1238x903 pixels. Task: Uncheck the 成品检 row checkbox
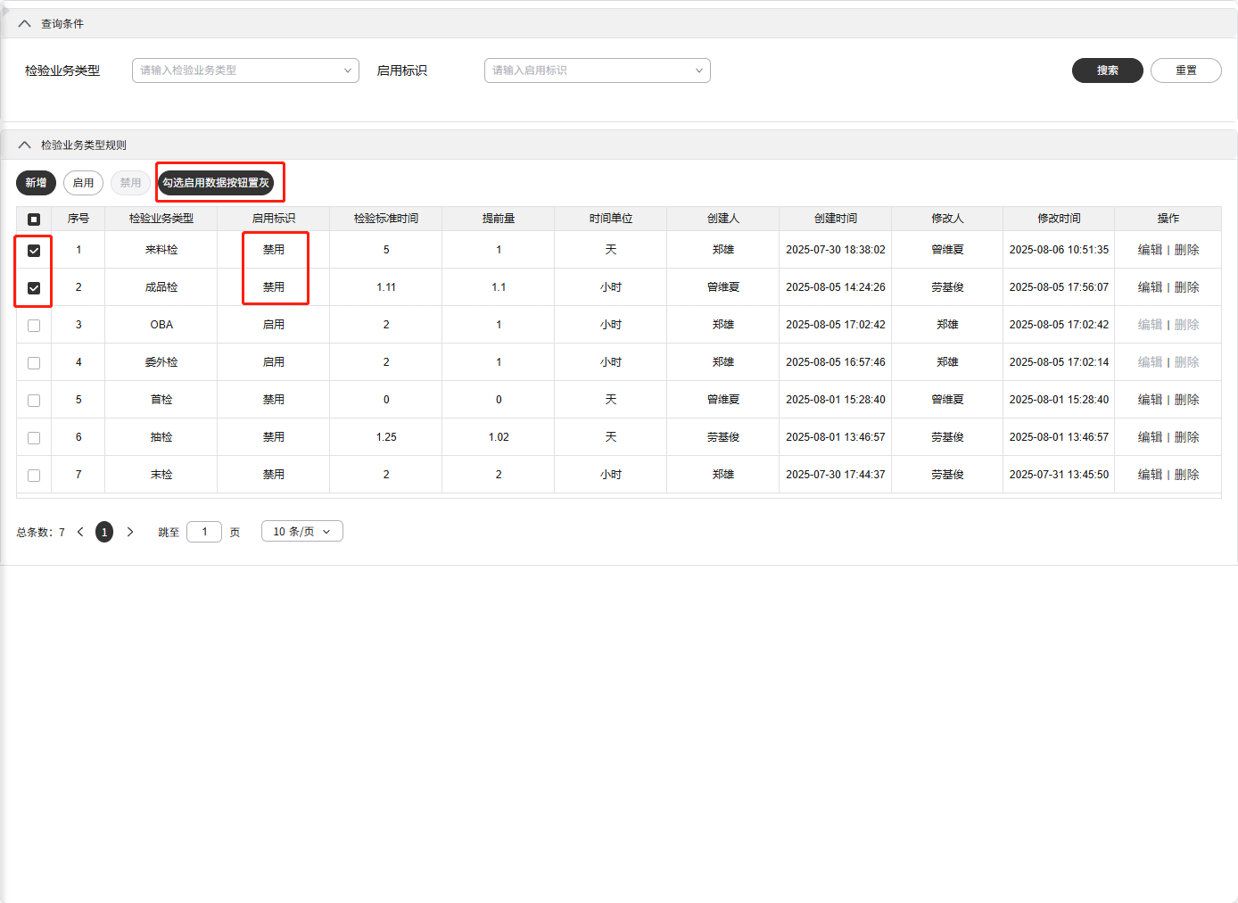click(x=34, y=288)
